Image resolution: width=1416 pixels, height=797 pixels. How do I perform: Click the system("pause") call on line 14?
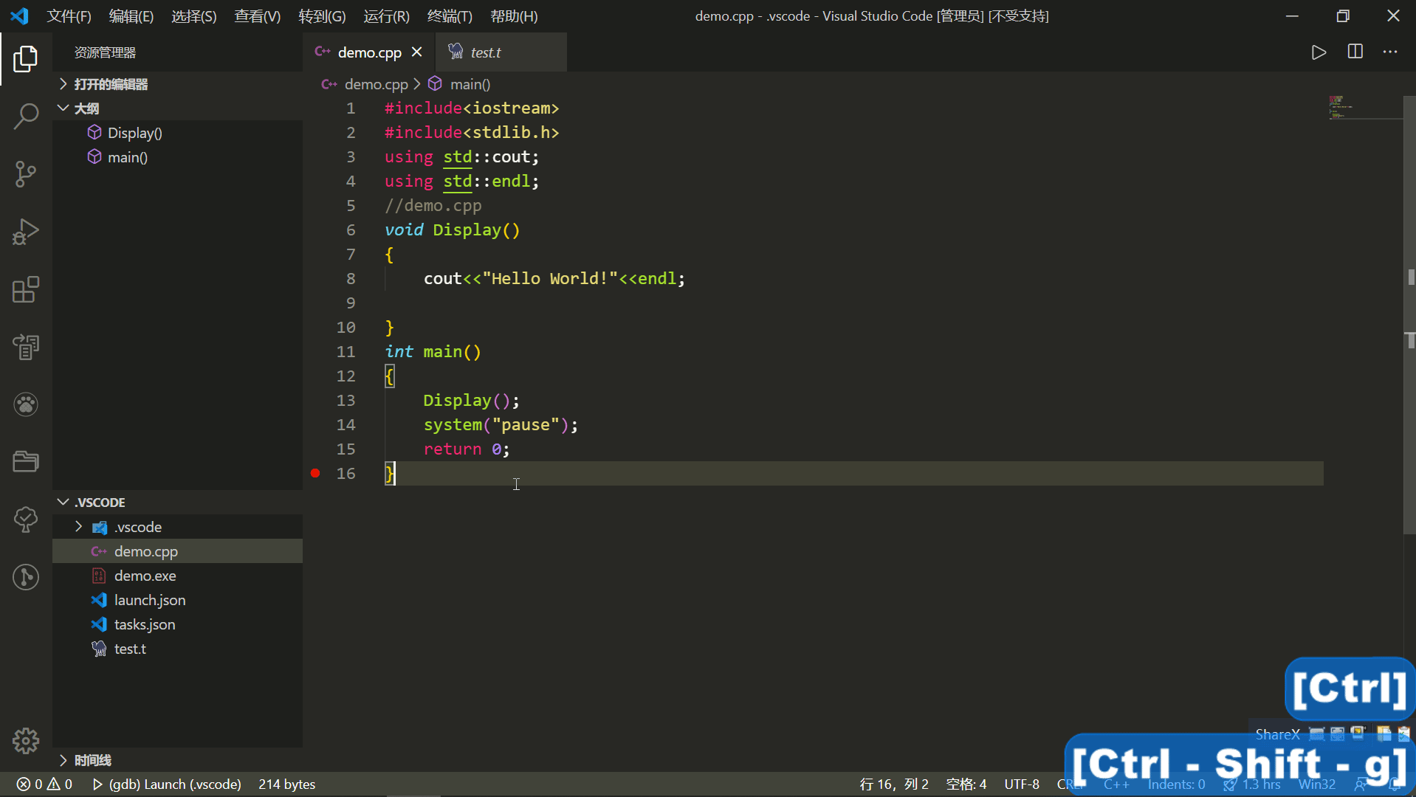(501, 424)
